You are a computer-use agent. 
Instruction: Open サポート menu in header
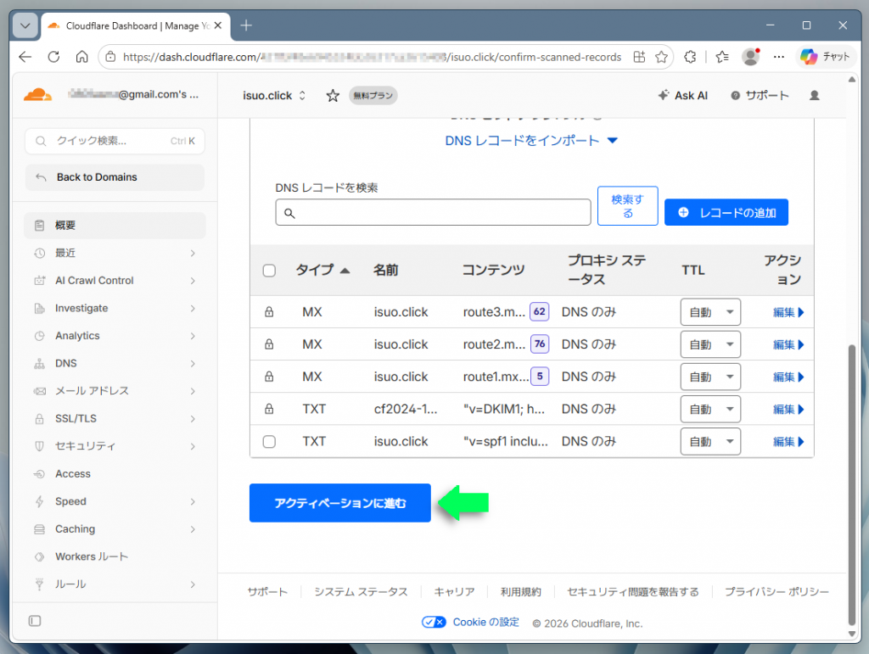(x=760, y=95)
